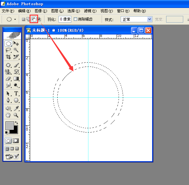
Task: Choose Add to Selection mode
Action: click(x=28, y=19)
